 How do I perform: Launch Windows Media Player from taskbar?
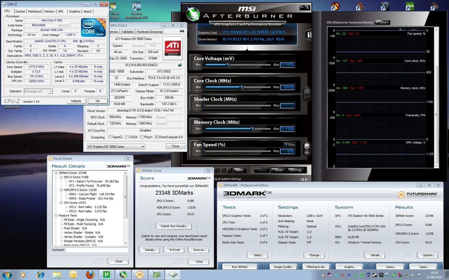(x=23, y=275)
